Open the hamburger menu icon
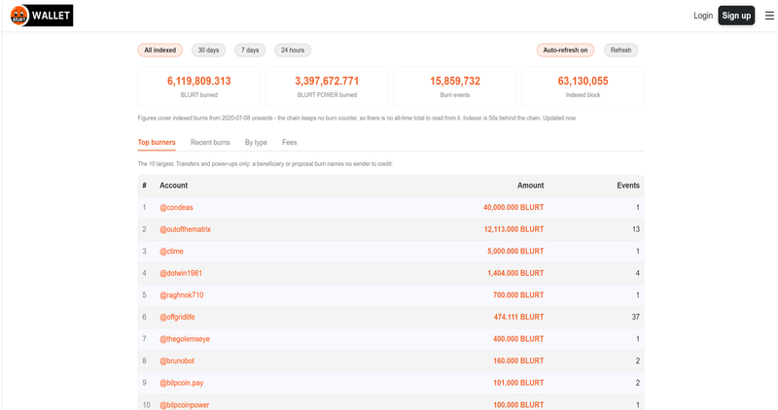This screenshot has height=410, width=778. point(769,16)
